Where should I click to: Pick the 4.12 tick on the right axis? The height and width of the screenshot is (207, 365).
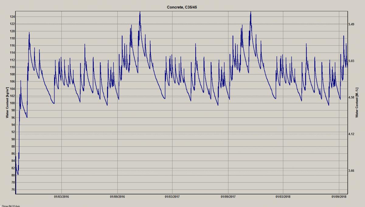click(352, 134)
